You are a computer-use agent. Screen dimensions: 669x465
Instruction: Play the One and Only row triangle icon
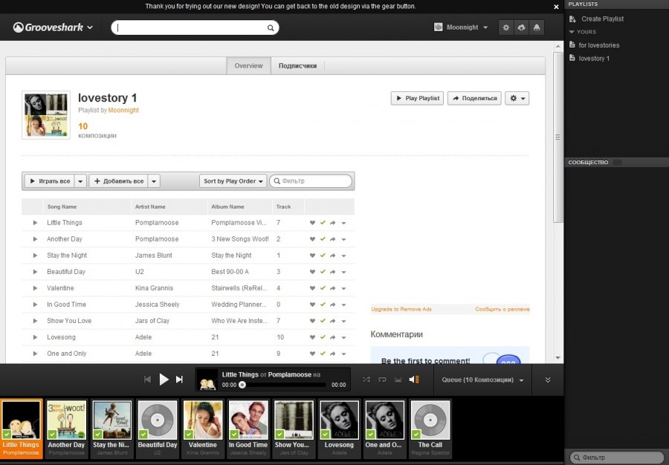35,354
